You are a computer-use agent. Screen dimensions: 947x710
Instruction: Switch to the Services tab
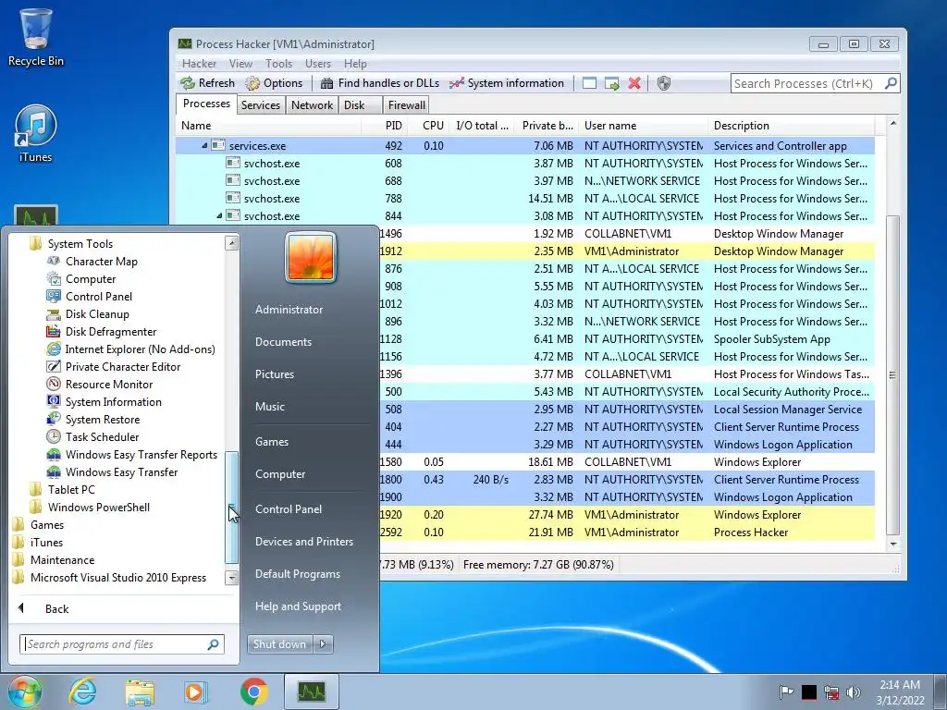261,105
